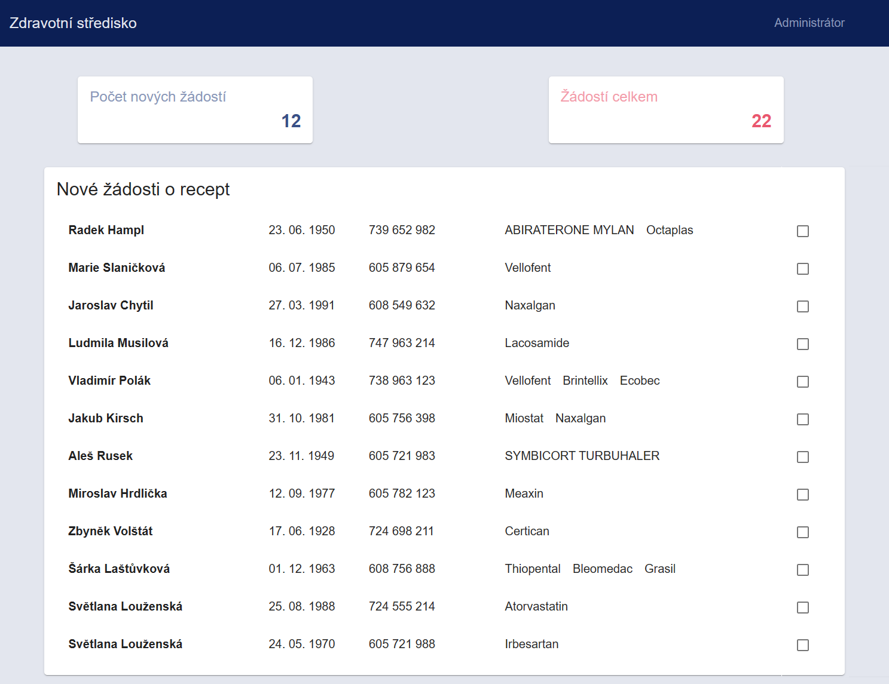The image size is (889, 684).
Task: Select checkbox in Jaroslav Chytil row
Action: [802, 306]
